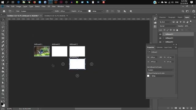Select the Clone Stamp tool
Image resolution: width=196 pixels, height=110 pixels.
(3, 53)
